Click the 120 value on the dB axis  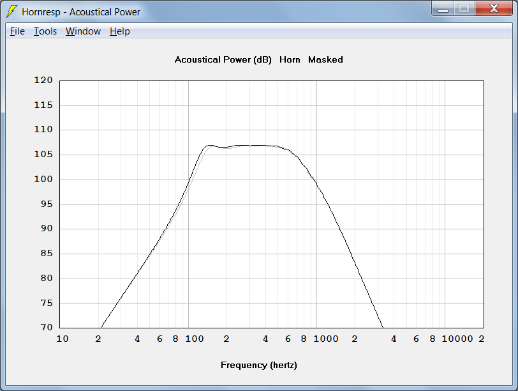[43, 80]
